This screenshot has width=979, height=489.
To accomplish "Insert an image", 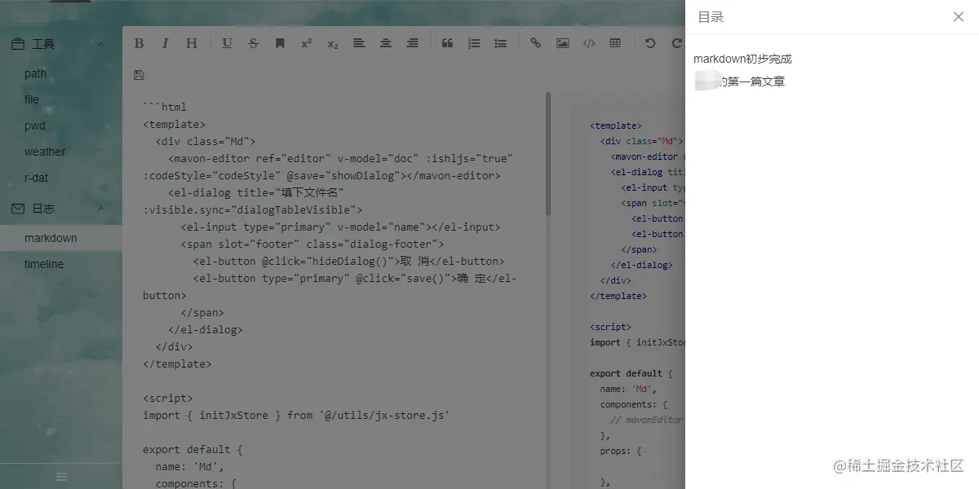I will pos(562,43).
